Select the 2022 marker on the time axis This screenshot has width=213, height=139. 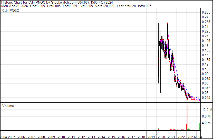click(181, 137)
